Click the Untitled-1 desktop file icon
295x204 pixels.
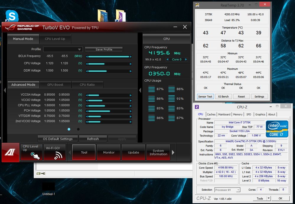tap(48, 189)
